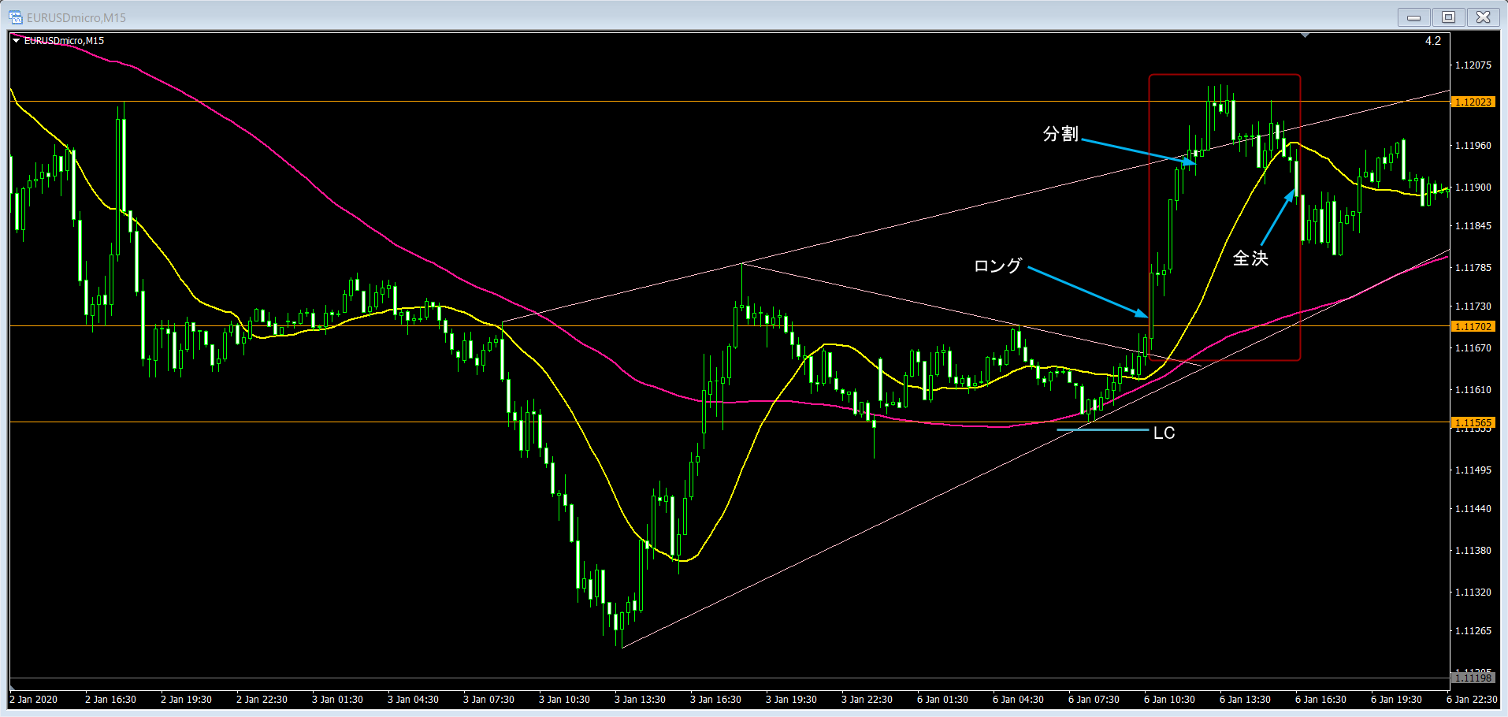
Task: Click the 1.11495 price scale label
Action: tap(1473, 470)
